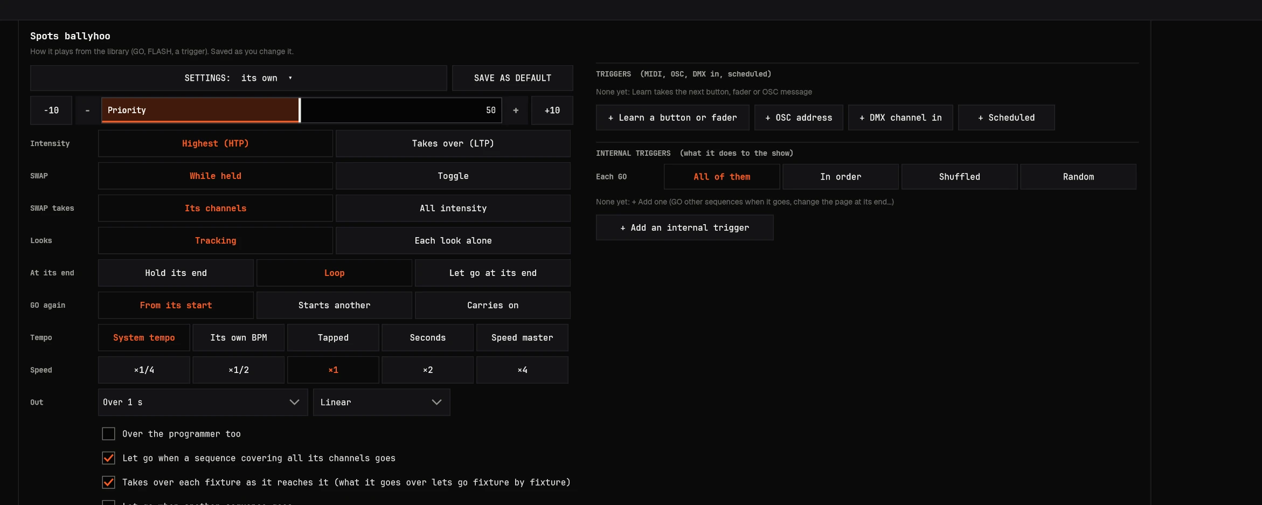Select Each look alone option
1262x505 pixels.
453,240
